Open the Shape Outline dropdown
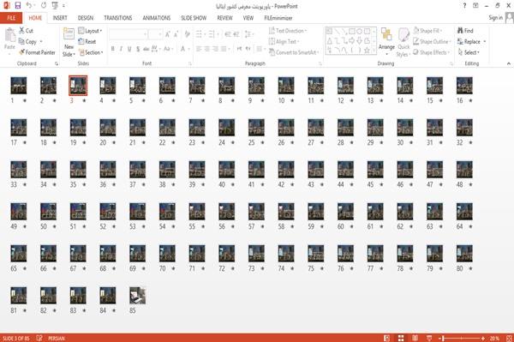Viewport: 514px width, 342px height. click(x=432, y=41)
